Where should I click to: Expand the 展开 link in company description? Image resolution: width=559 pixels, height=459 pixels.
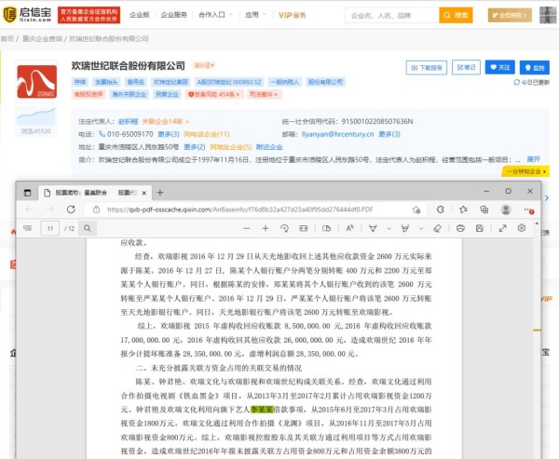(x=533, y=159)
